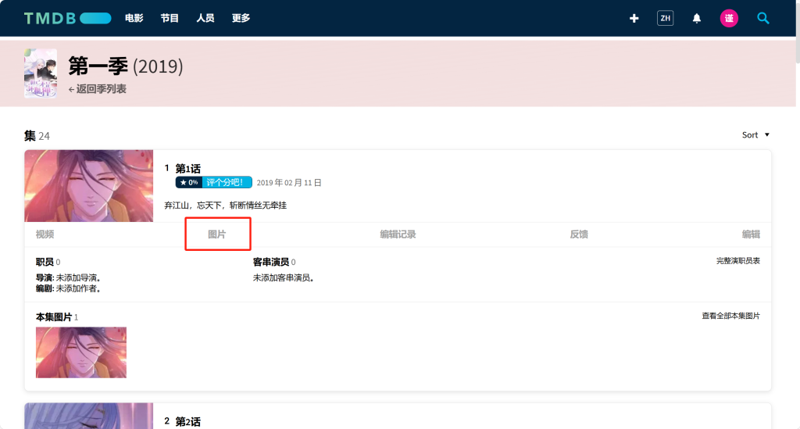Viewport: 800px width, 429px height.
Task: Open the 人员 menu
Action: (205, 18)
